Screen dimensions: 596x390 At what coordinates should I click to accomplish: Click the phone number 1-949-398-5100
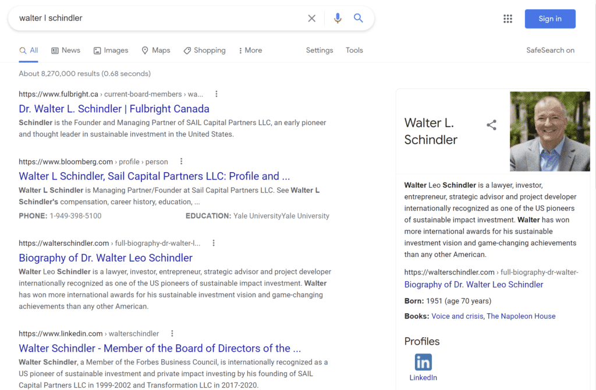pyautogui.click(x=75, y=216)
